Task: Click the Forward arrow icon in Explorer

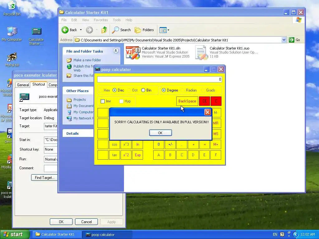Action: (x=89, y=30)
